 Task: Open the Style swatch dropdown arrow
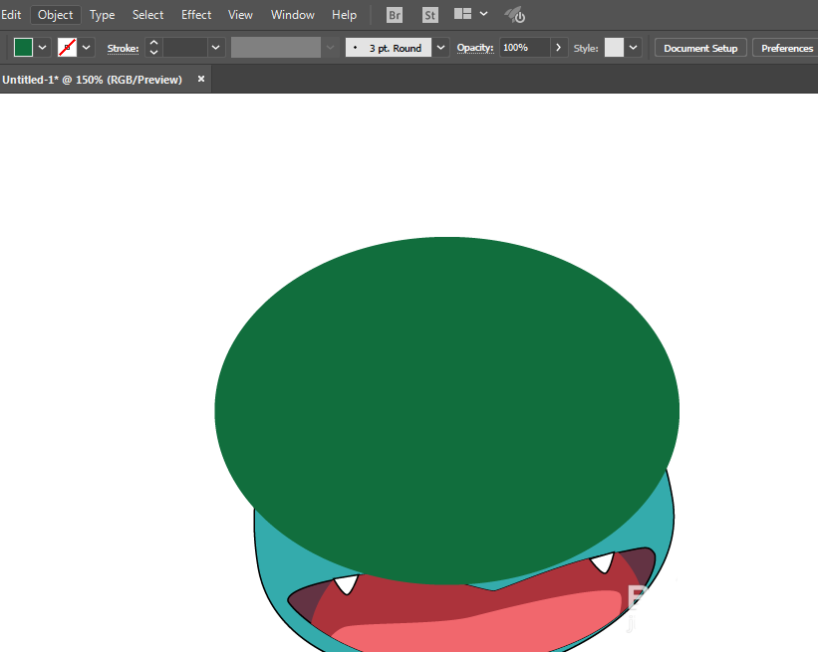634,48
